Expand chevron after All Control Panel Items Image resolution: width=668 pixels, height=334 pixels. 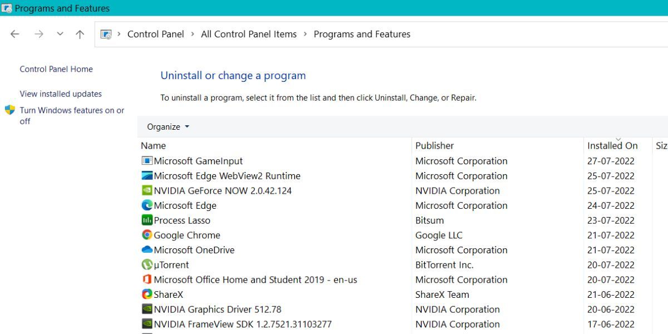305,34
